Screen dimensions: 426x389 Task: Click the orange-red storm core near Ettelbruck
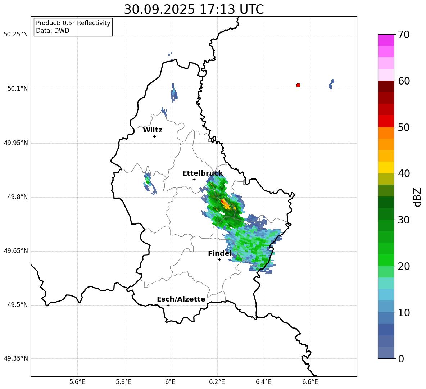click(225, 203)
